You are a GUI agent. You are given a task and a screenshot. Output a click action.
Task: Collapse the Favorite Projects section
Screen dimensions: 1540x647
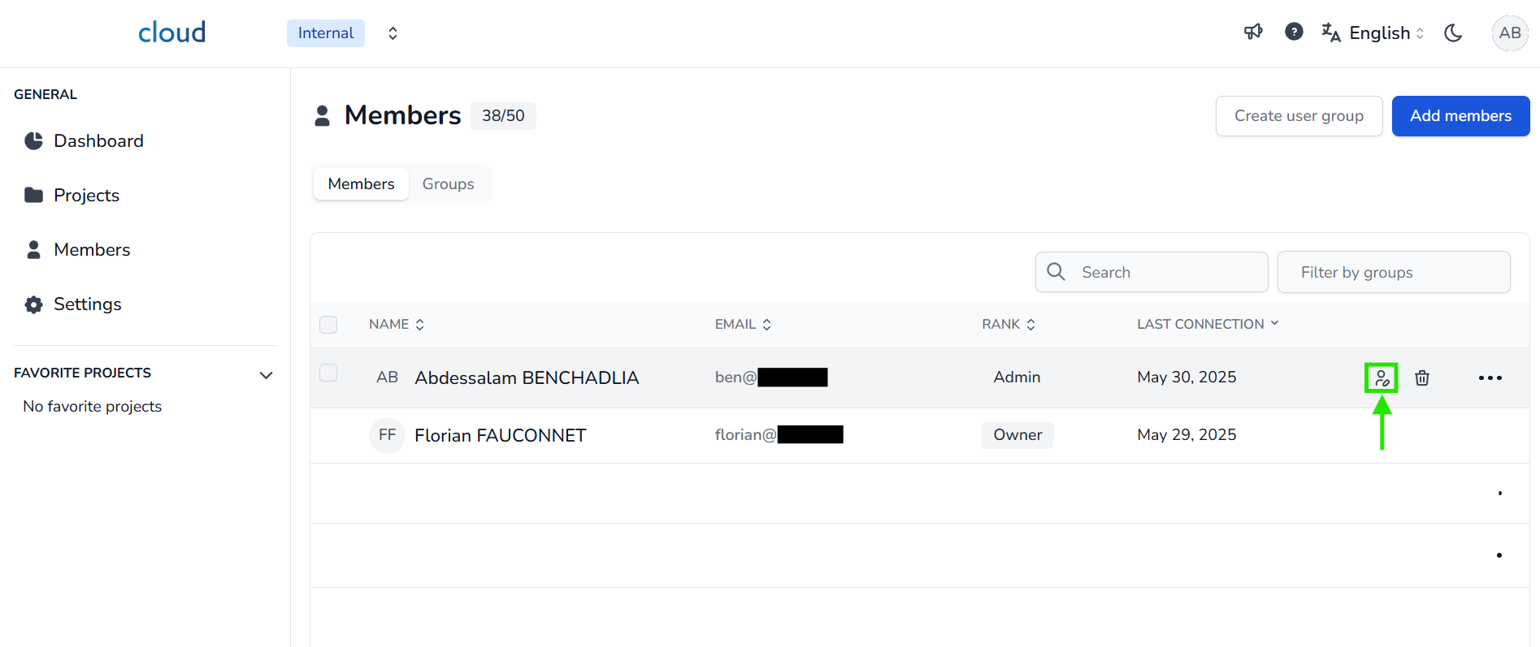point(266,375)
